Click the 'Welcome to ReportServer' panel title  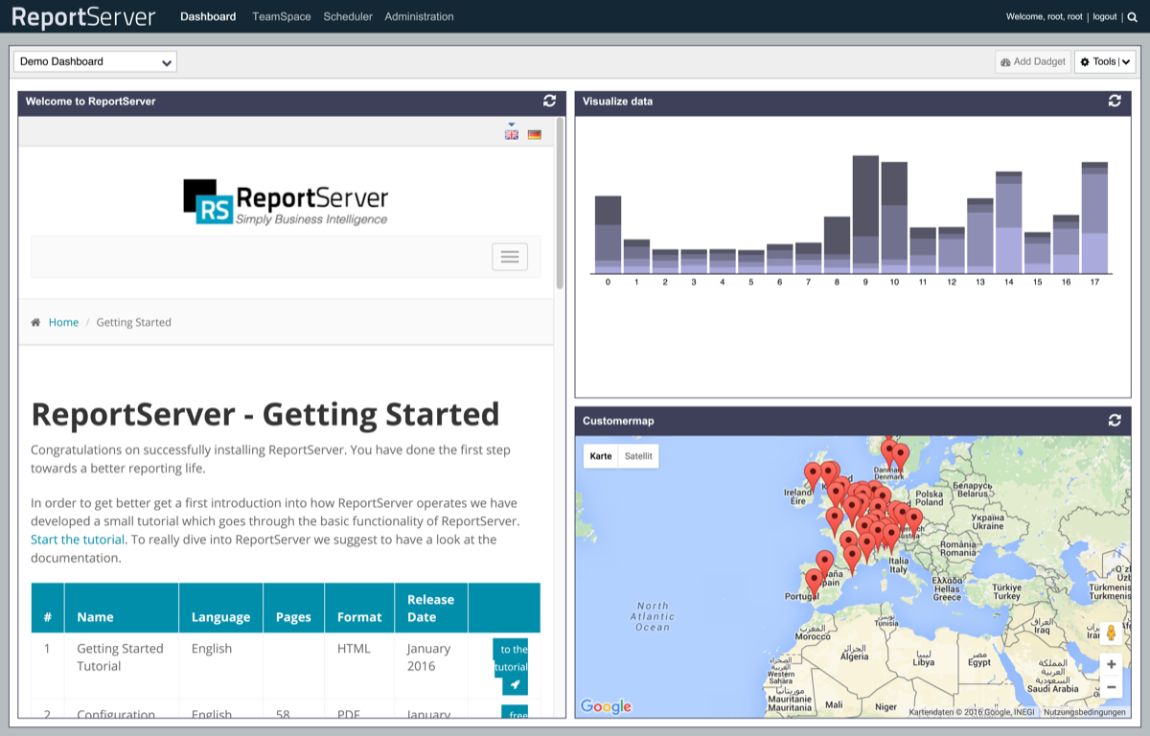90,101
